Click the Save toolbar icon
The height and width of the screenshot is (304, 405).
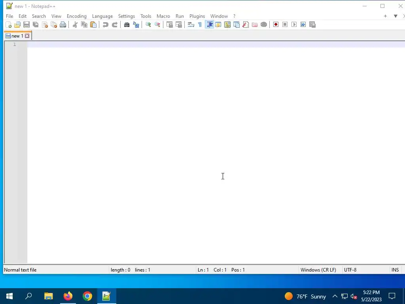[x=26, y=25]
